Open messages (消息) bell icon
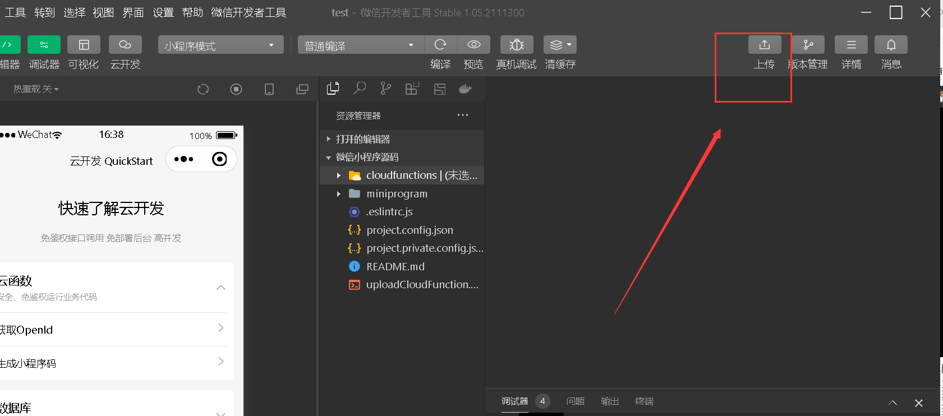 click(x=891, y=45)
